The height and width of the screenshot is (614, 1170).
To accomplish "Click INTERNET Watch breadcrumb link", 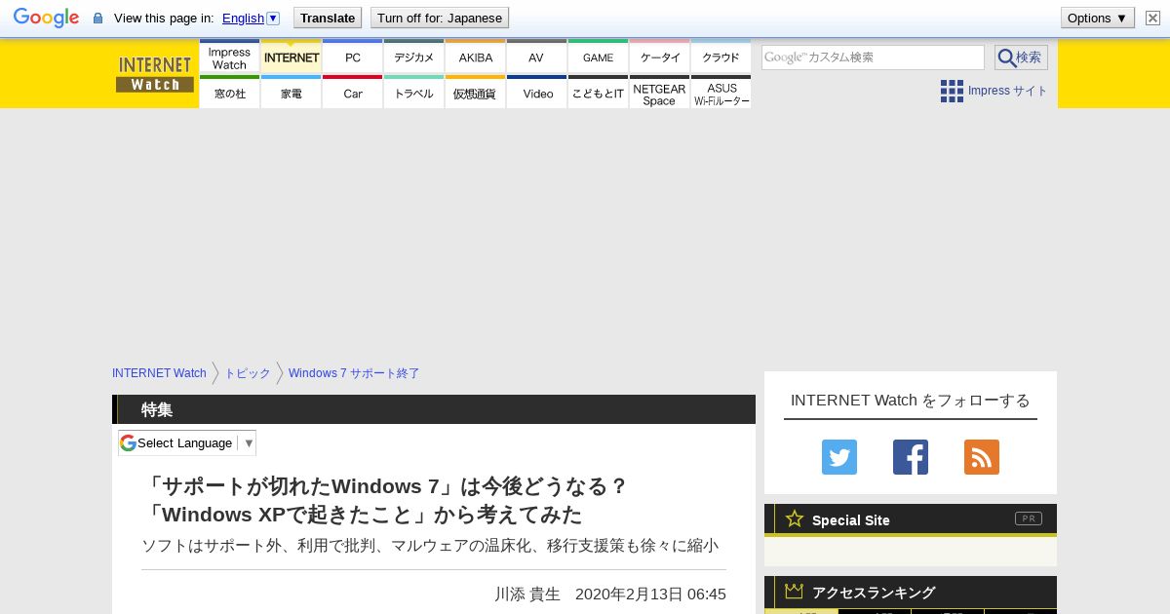I will pos(159,373).
